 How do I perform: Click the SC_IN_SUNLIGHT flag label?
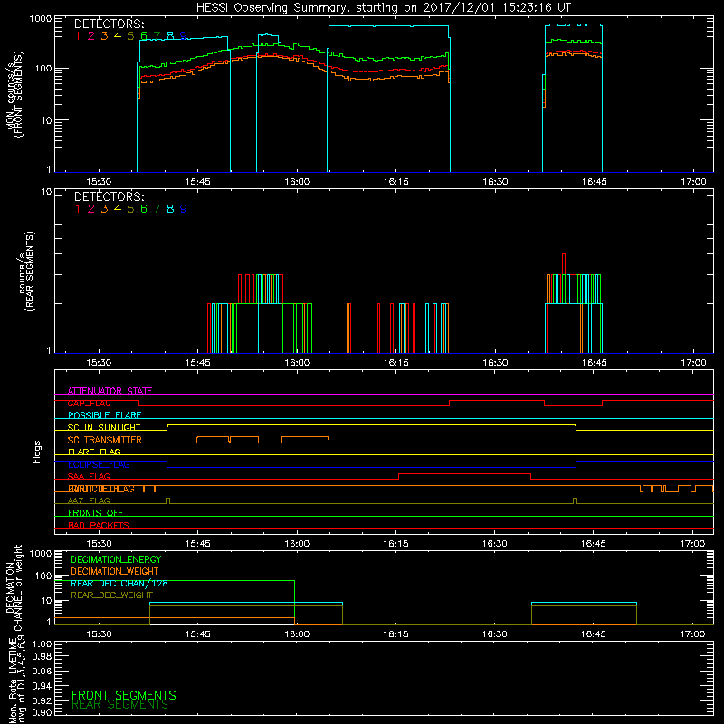coord(104,427)
